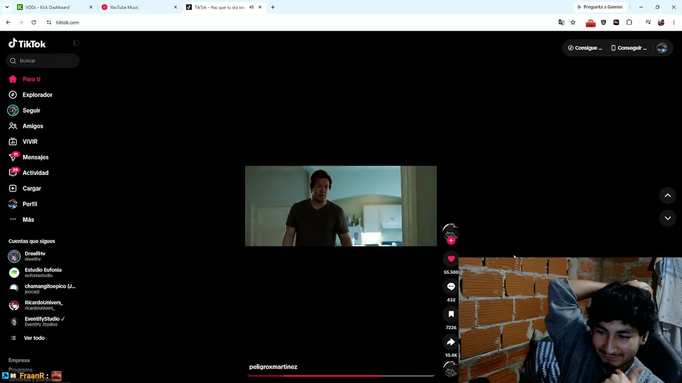The image size is (682, 383).
Task: Open the Extensions puzzle menu
Action: point(629,22)
